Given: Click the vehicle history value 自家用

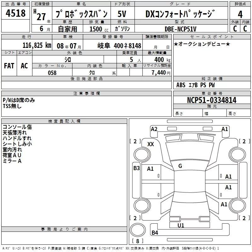Looking at the screenshot, I should 67,29.
